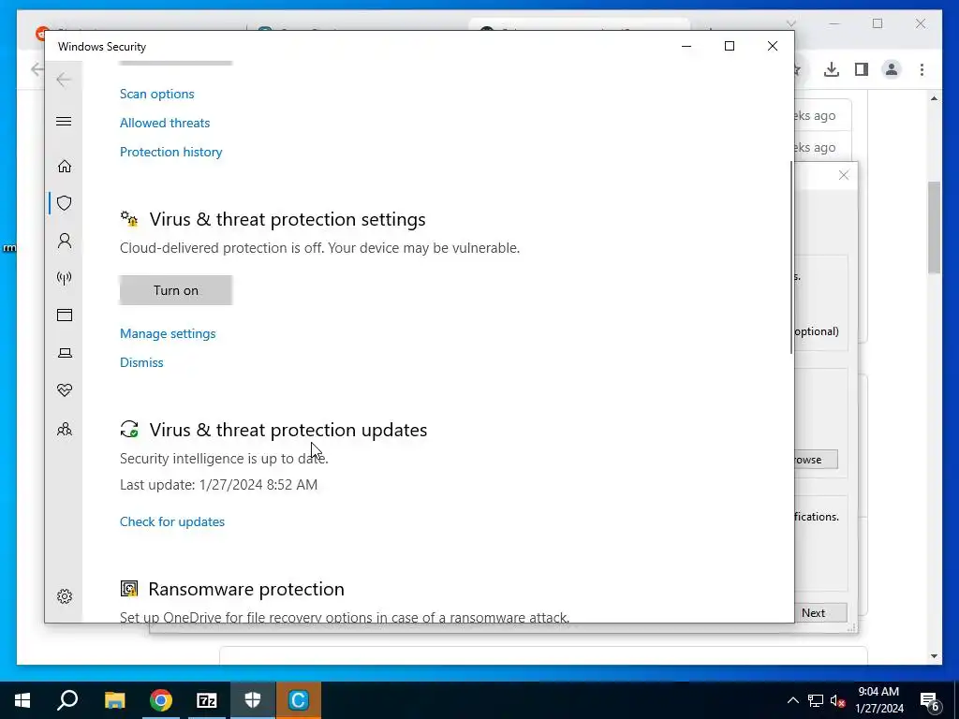Open Device performance & health heart icon

coord(65,390)
